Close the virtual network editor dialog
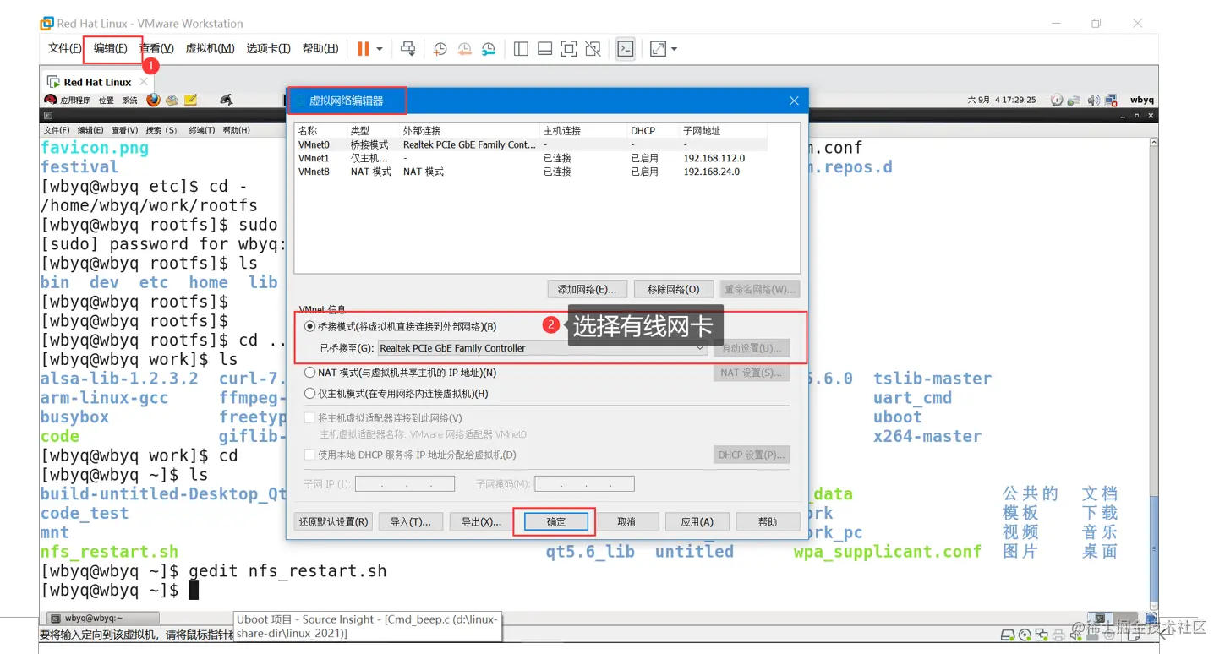1225x654 pixels. click(x=794, y=101)
